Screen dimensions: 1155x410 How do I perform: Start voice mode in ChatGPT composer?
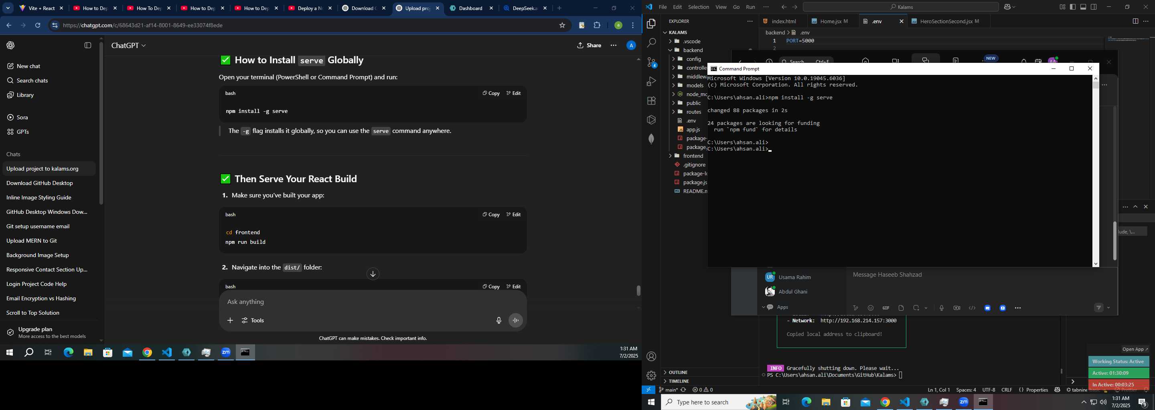coord(516,320)
